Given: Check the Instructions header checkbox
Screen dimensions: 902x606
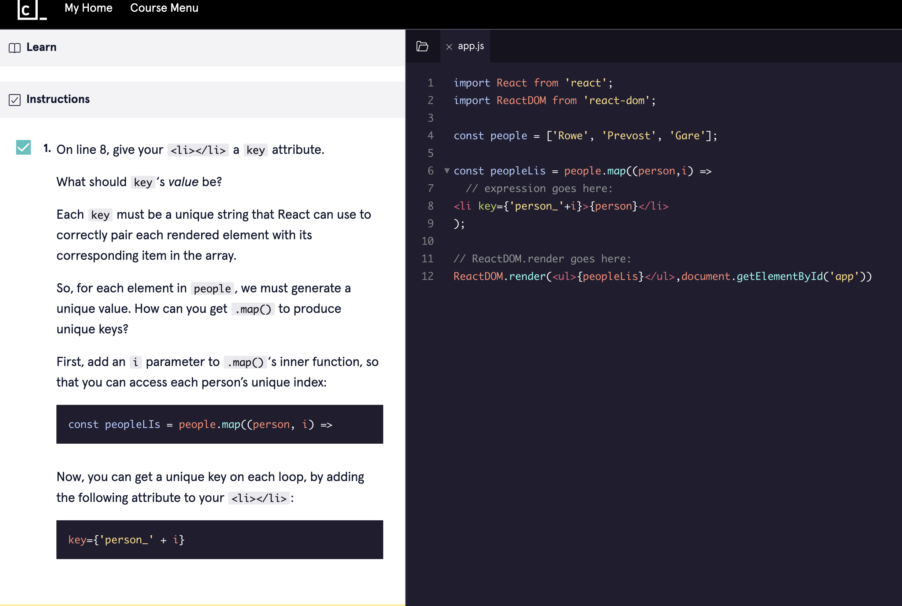Looking at the screenshot, I should (14, 100).
